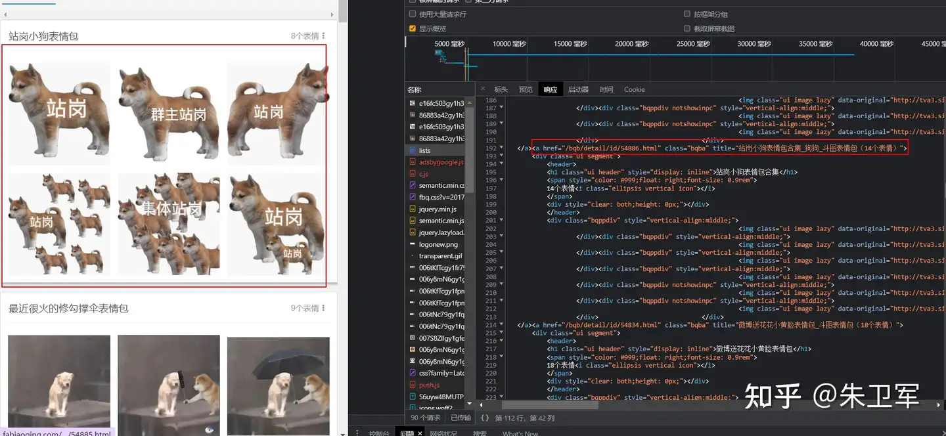Open the Cookie tab
The image size is (946, 436).
[635, 89]
